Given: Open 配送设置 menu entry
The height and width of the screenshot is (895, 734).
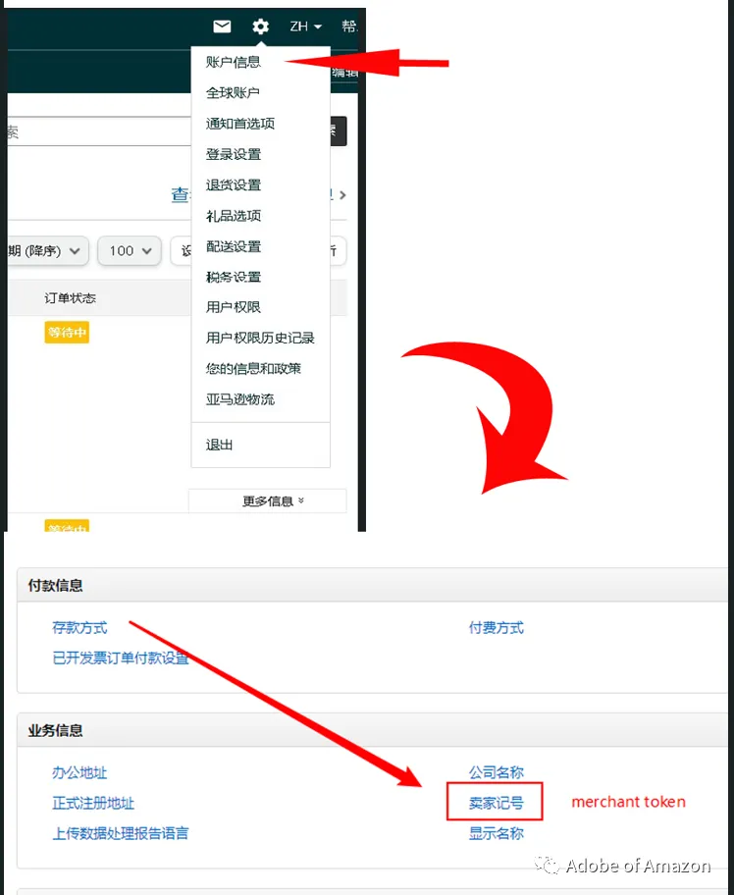Looking at the screenshot, I should pyautogui.click(x=234, y=246).
